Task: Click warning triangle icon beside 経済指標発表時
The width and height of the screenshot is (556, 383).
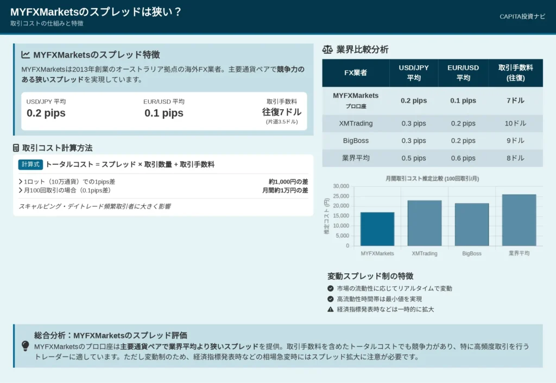Action: point(331,309)
